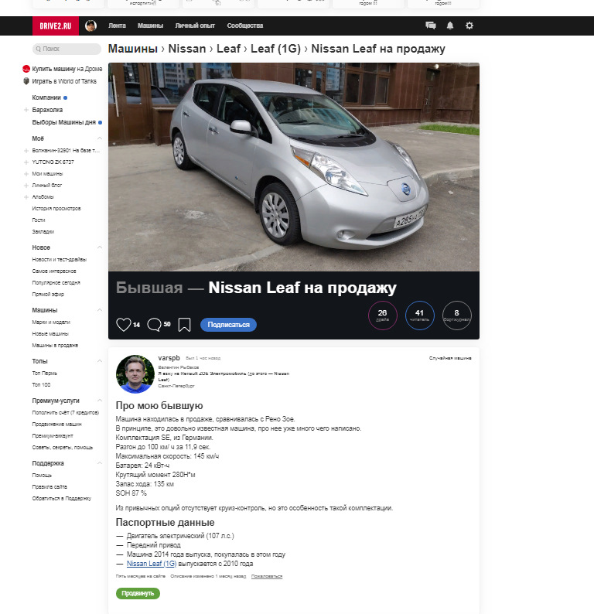Click the plus icon beside Мои машины
The image size is (594, 614).
(x=26, y=174)
